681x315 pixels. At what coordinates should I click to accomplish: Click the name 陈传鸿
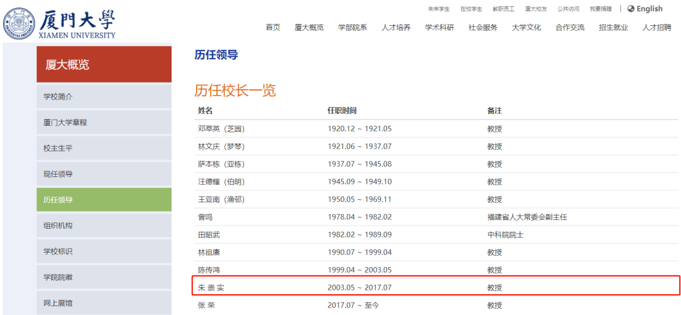(209, 270)
